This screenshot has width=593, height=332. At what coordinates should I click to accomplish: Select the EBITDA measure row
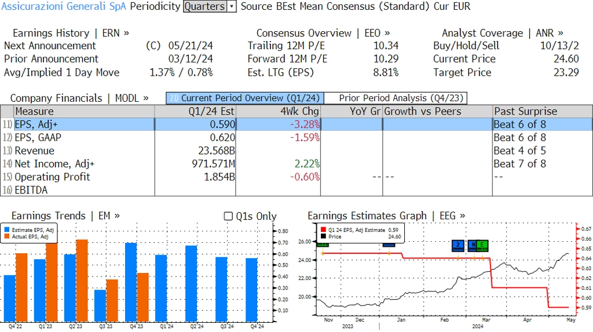(x=296, y=190)
